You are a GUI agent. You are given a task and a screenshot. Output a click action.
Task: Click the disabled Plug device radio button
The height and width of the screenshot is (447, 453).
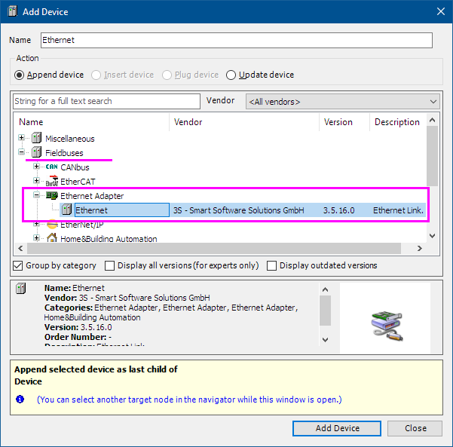click(x=167, y=75)
